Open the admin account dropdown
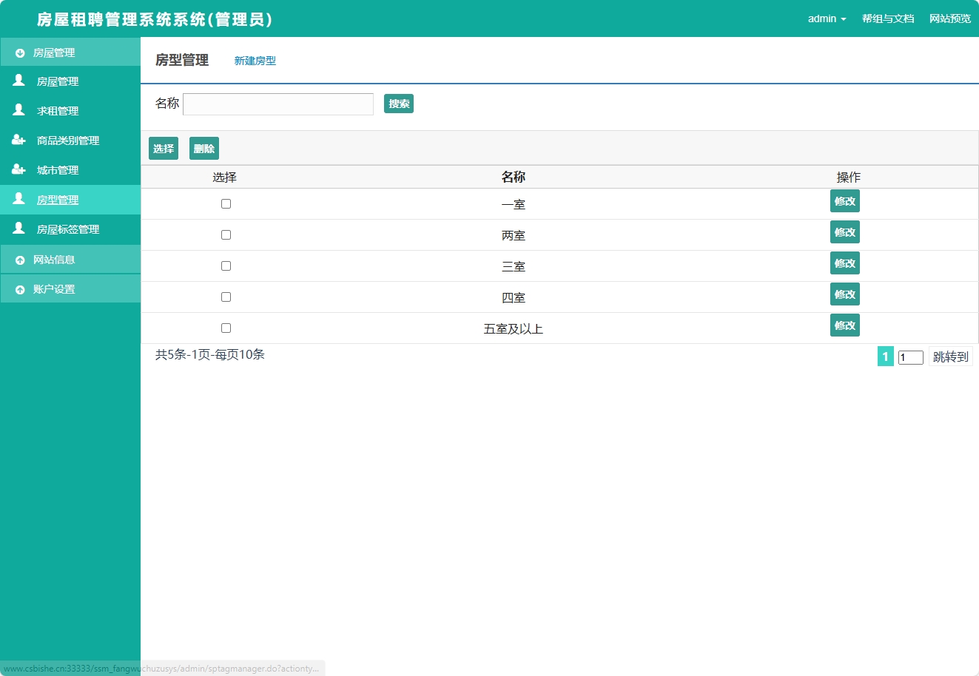This screenshot has width=979, height=676. [827, 18]
